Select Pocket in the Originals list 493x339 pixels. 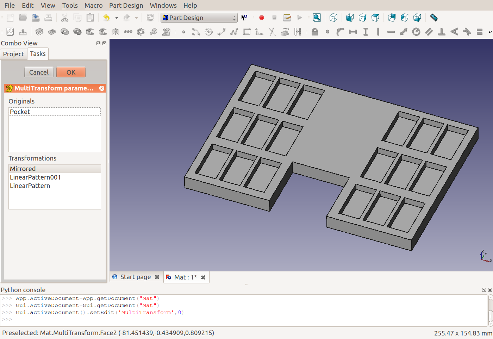(x=55, y=112)
